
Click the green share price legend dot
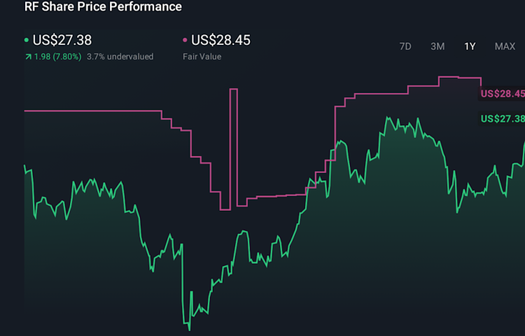[27, 41]
